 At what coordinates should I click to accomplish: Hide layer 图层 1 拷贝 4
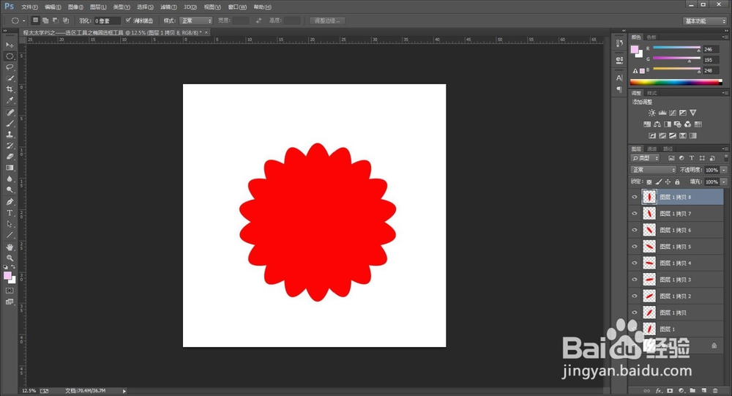[635, 263]
